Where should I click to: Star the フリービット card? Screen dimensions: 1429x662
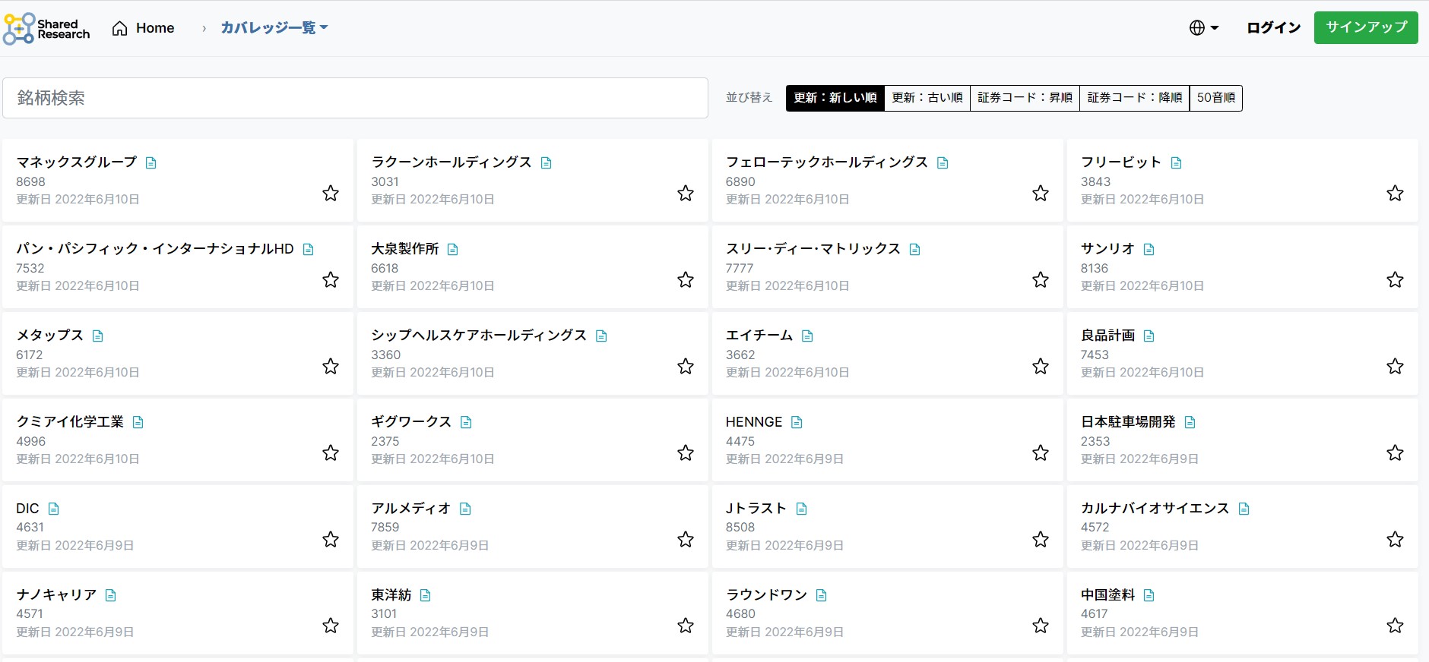1395,193
